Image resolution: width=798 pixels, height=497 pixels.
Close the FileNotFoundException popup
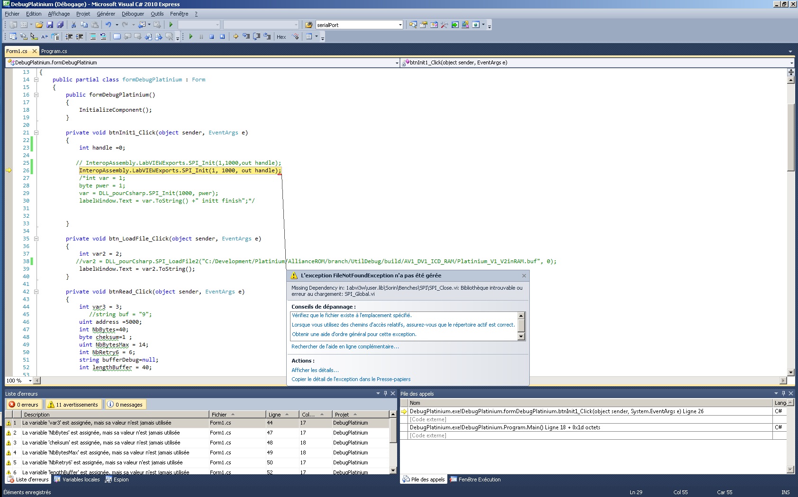(x=524, y=275)
